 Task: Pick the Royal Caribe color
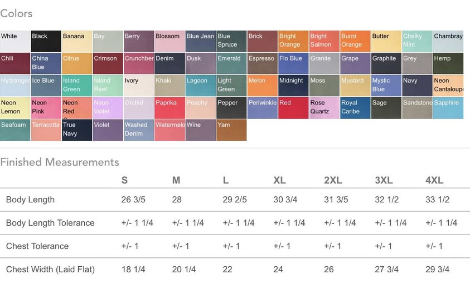(x=355, y=108)
